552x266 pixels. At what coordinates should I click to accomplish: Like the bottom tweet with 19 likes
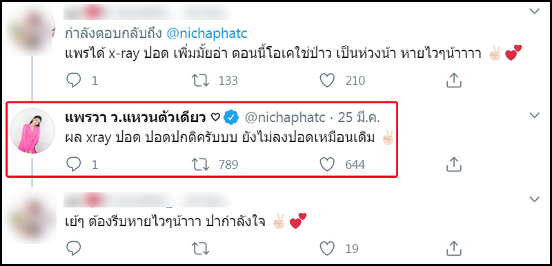point(327,249)
